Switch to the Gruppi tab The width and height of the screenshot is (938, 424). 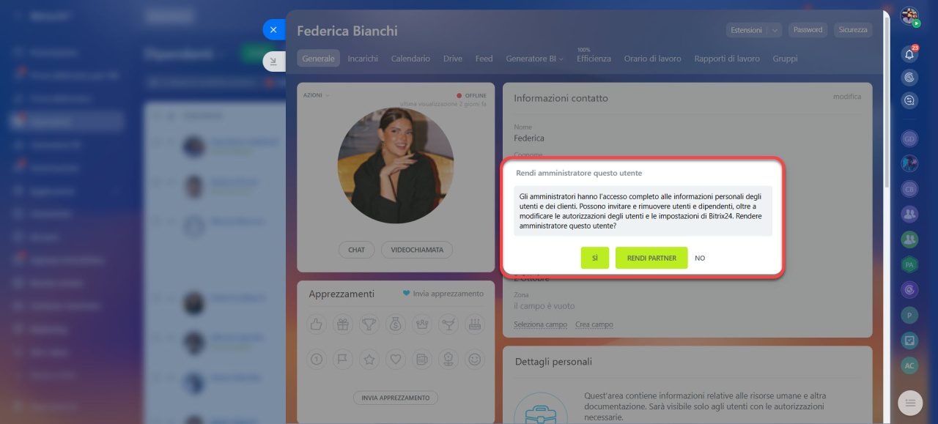(x=785, y=59)
